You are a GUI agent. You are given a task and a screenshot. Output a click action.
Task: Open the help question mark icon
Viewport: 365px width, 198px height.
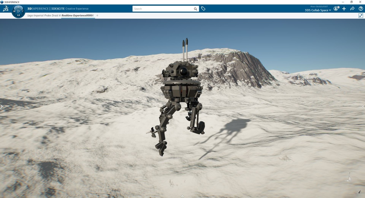tap(361, 9)
